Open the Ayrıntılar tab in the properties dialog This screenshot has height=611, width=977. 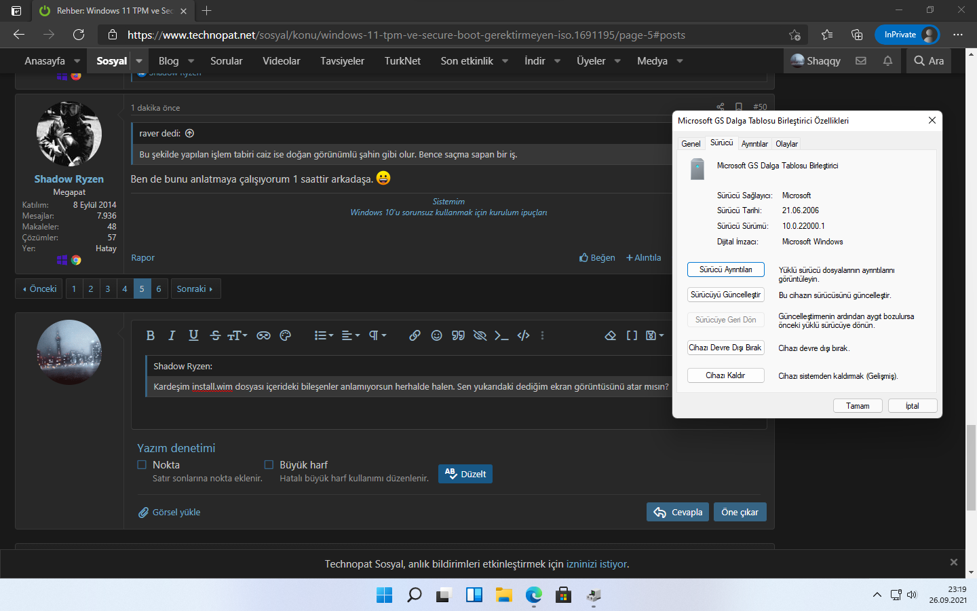tap(754, 144)
